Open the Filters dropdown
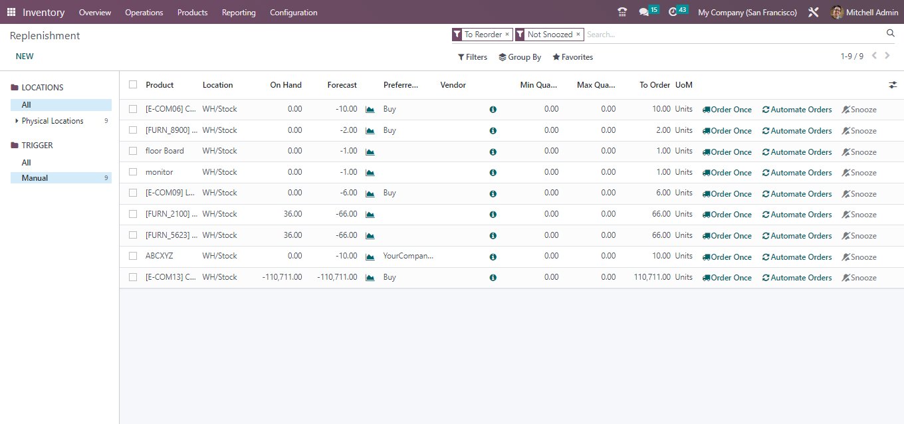This screenshot has height=424, width=904. tap(472, 57)
